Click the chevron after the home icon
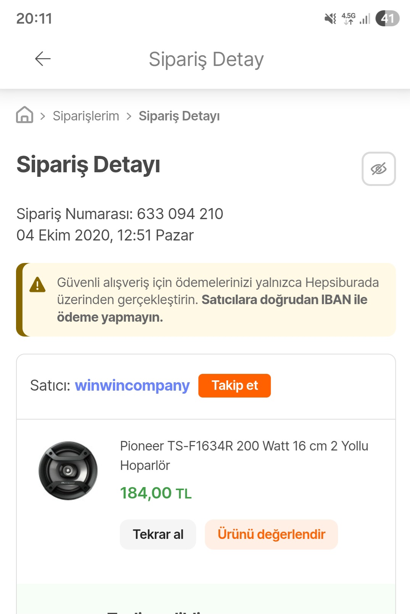This screenshot has height=614, width=410. pyautogui.click(x=43, y=116)
